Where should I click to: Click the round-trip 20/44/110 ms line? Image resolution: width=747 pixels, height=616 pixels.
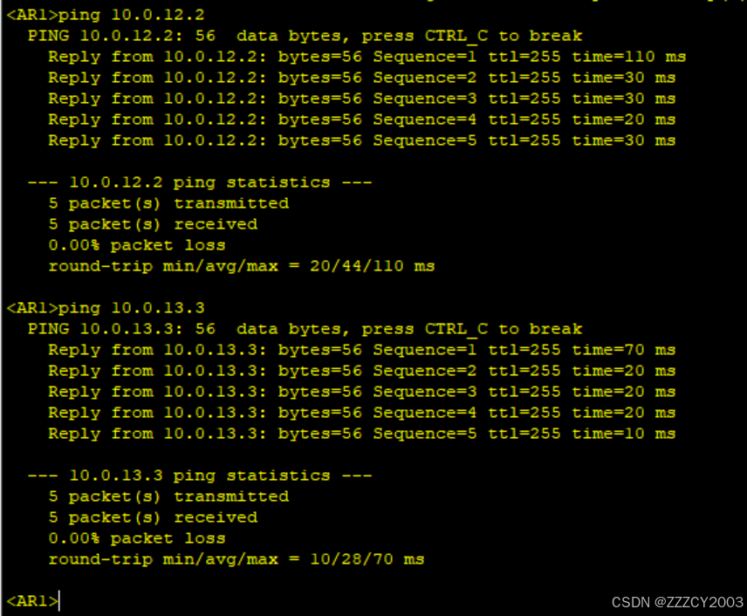(241, 266)
